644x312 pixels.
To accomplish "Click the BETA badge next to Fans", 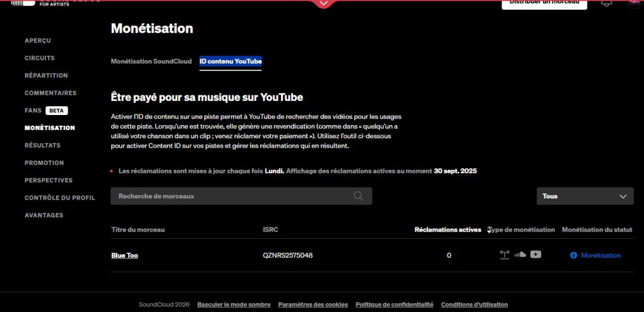I will (x=57, y=111).
